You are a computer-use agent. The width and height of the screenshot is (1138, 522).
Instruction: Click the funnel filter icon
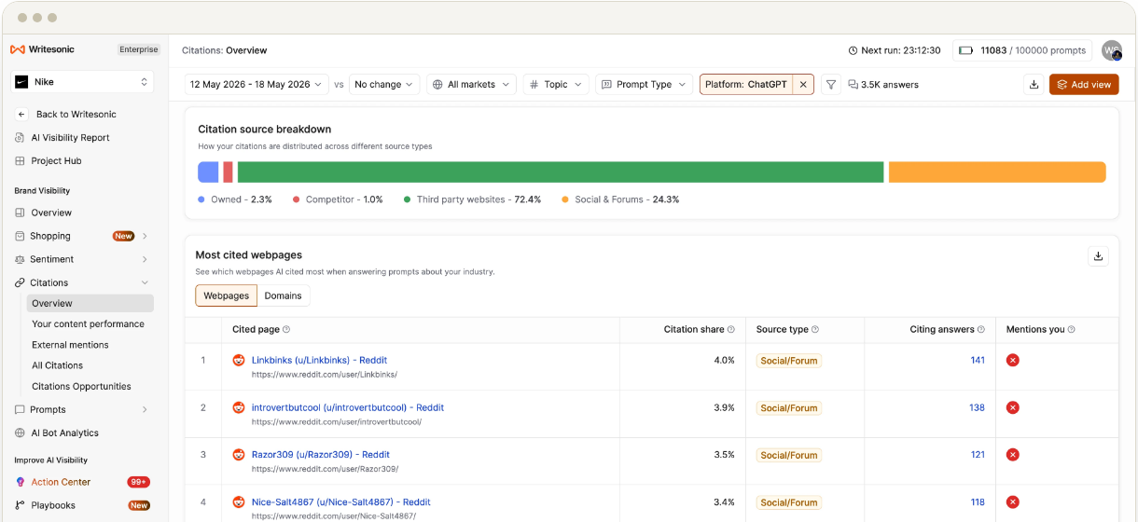pos(831,84)
